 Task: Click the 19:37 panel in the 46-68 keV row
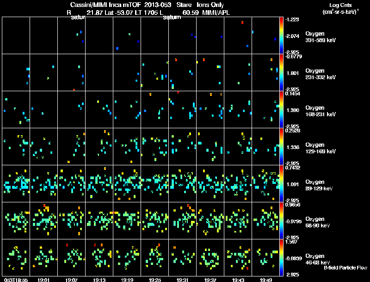tap(210, 257)
